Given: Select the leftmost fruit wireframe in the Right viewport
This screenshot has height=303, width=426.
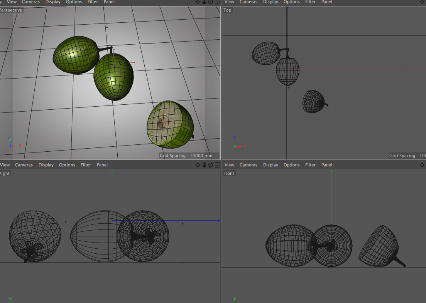Looking at the screenshot, I should [x=35, y=236].
